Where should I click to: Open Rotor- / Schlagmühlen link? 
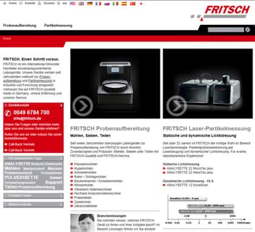(x=90, y=177)
